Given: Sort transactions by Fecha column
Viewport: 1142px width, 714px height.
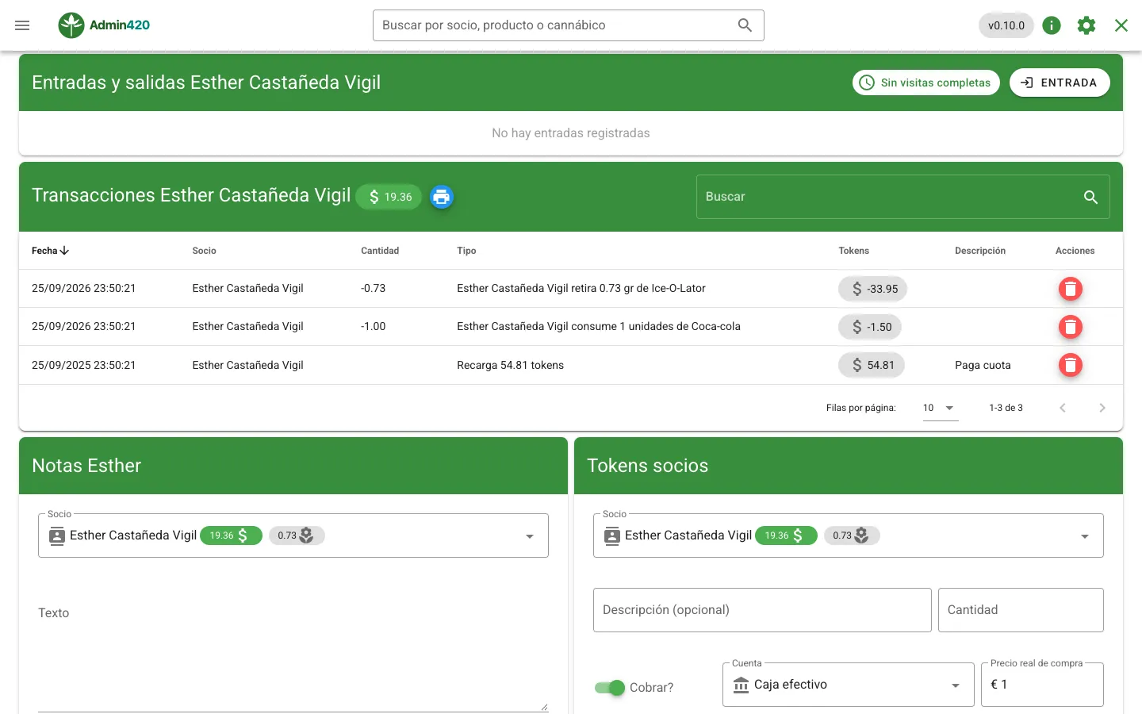Looking at the screenshot, I should [x=51, y=251].
